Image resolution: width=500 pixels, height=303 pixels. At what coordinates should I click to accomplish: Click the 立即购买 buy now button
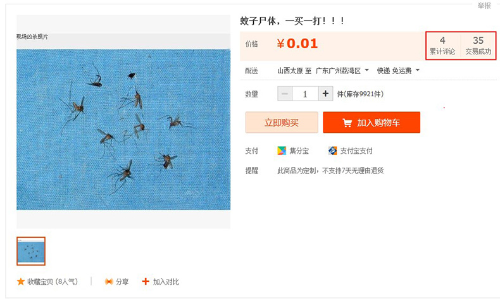tap(282, 122)
